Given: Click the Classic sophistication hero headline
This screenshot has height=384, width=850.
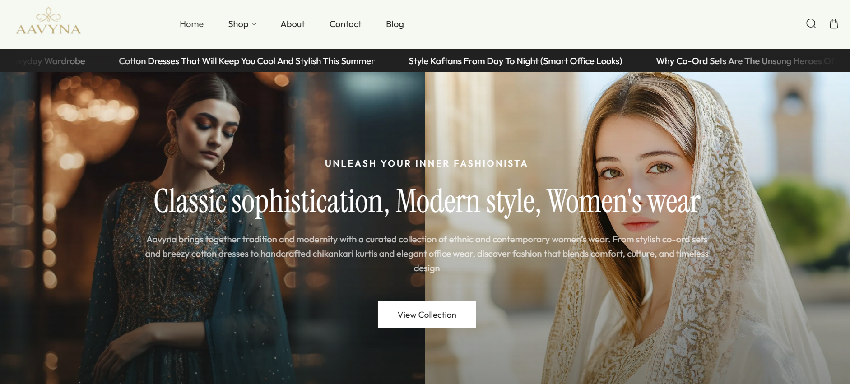Looking at the screenshot, I should 426,201.
